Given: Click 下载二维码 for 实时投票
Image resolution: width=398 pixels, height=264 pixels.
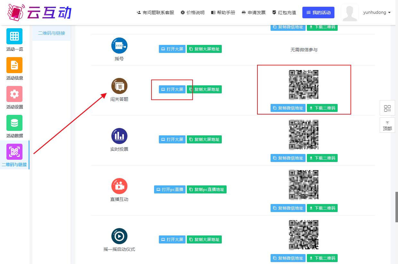Looking at the screenshot, I should [322, 158].
